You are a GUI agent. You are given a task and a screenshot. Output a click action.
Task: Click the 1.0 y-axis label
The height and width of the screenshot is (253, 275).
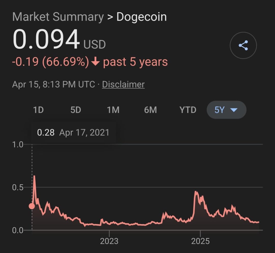18,144
